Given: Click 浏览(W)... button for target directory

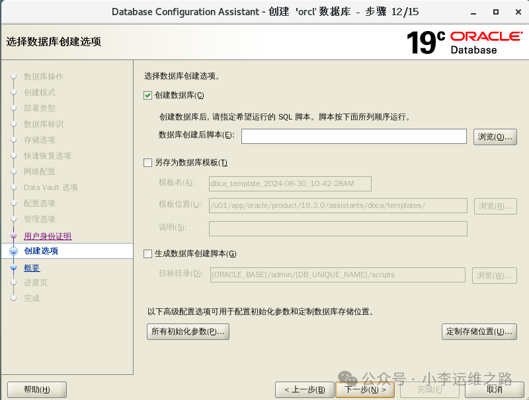Looking at the screenshot, I should (494, 275).
